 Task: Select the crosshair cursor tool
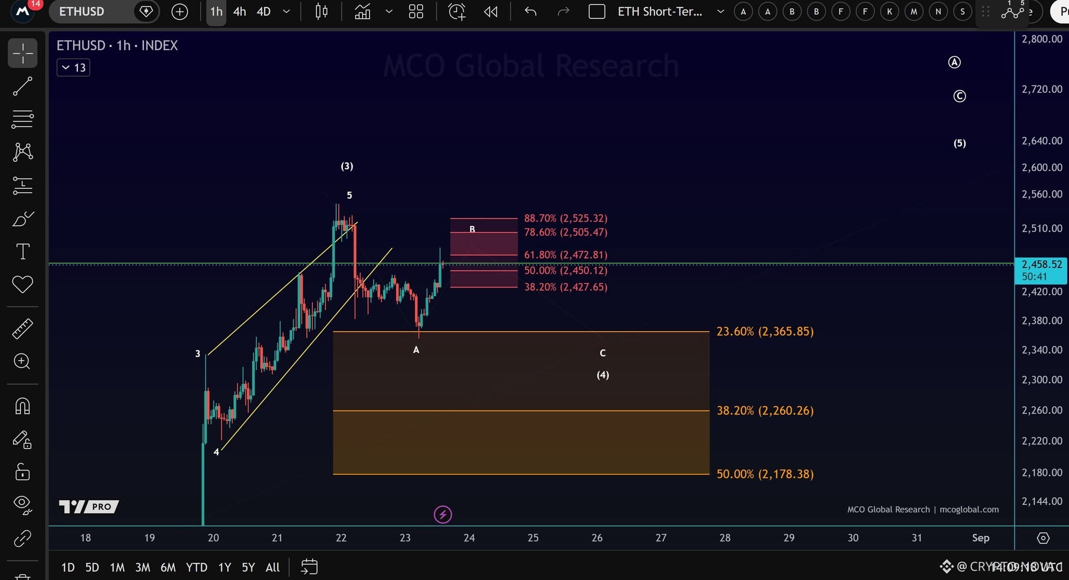point(22,53)
